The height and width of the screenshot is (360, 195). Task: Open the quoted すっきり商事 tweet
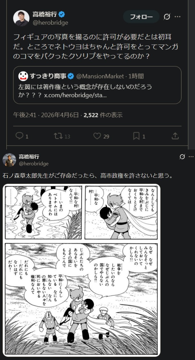97,85
